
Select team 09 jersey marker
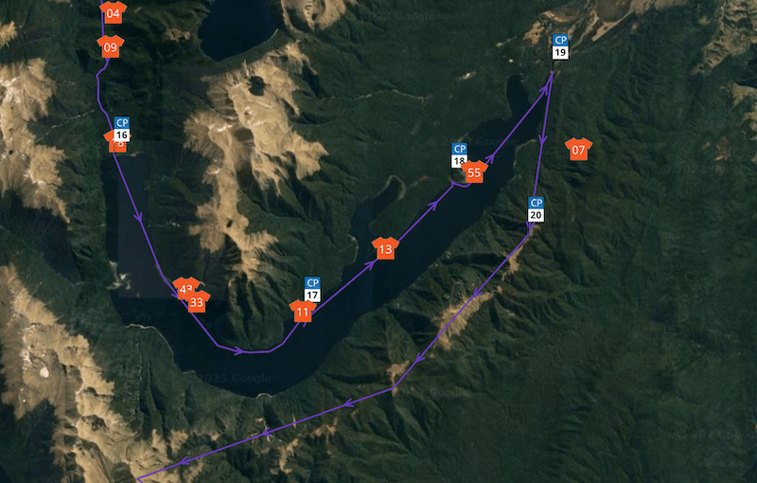pos(111,46)
